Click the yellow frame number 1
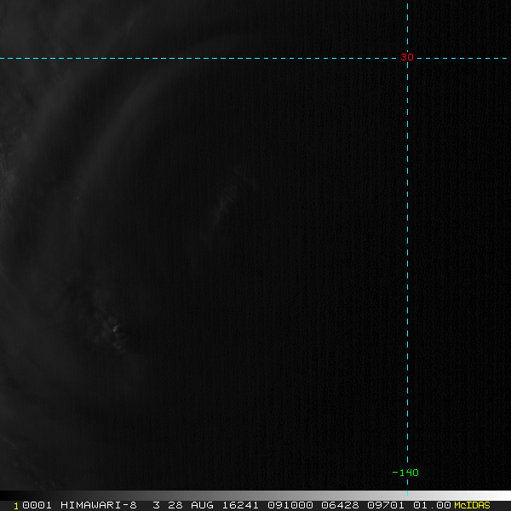The image size is (511, 511). [16, 506]
